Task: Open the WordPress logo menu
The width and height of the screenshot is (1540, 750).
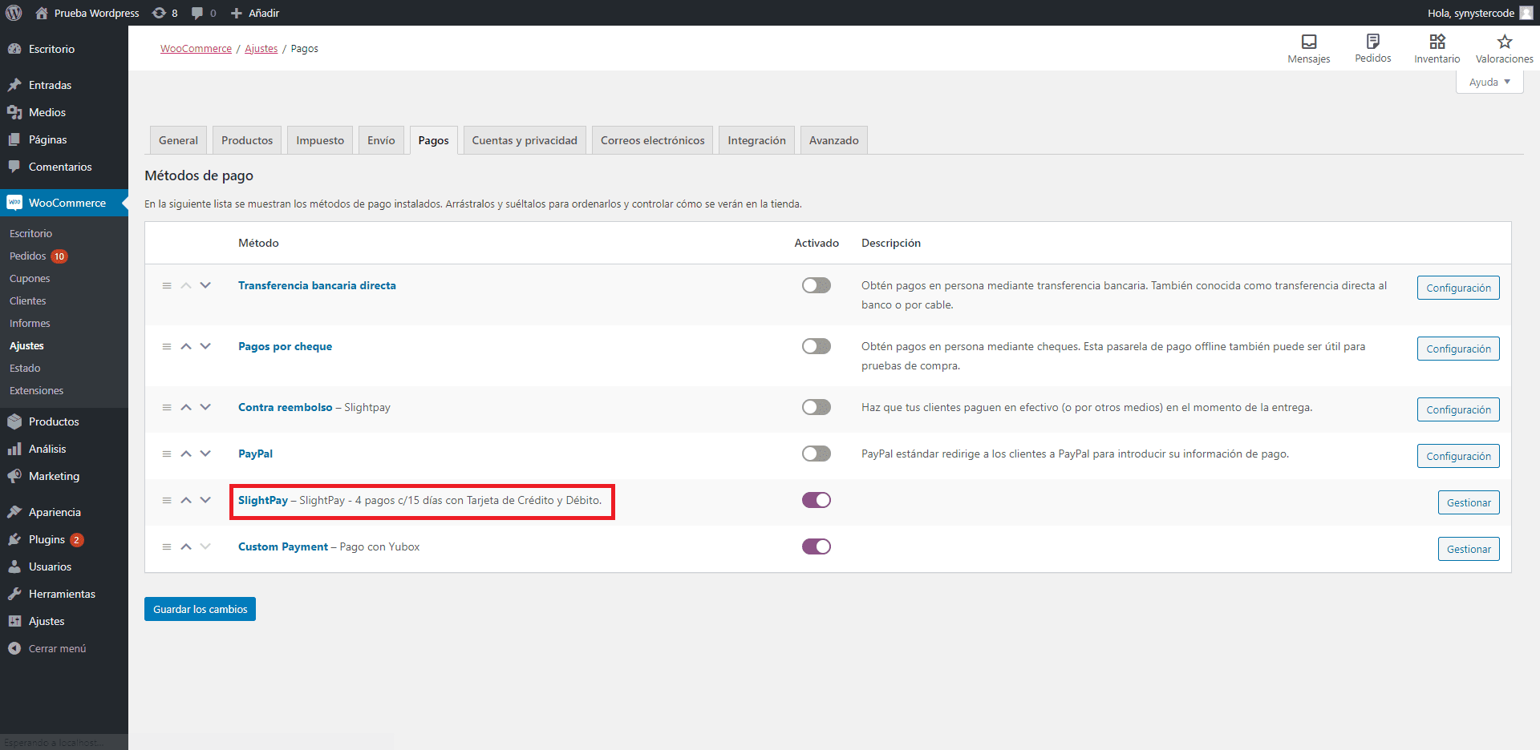Action: [x=14, y=13]
